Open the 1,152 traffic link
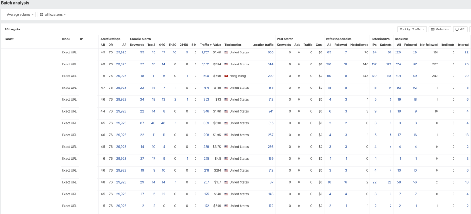This screenshot has height=214, width=471. pos(205,64)
